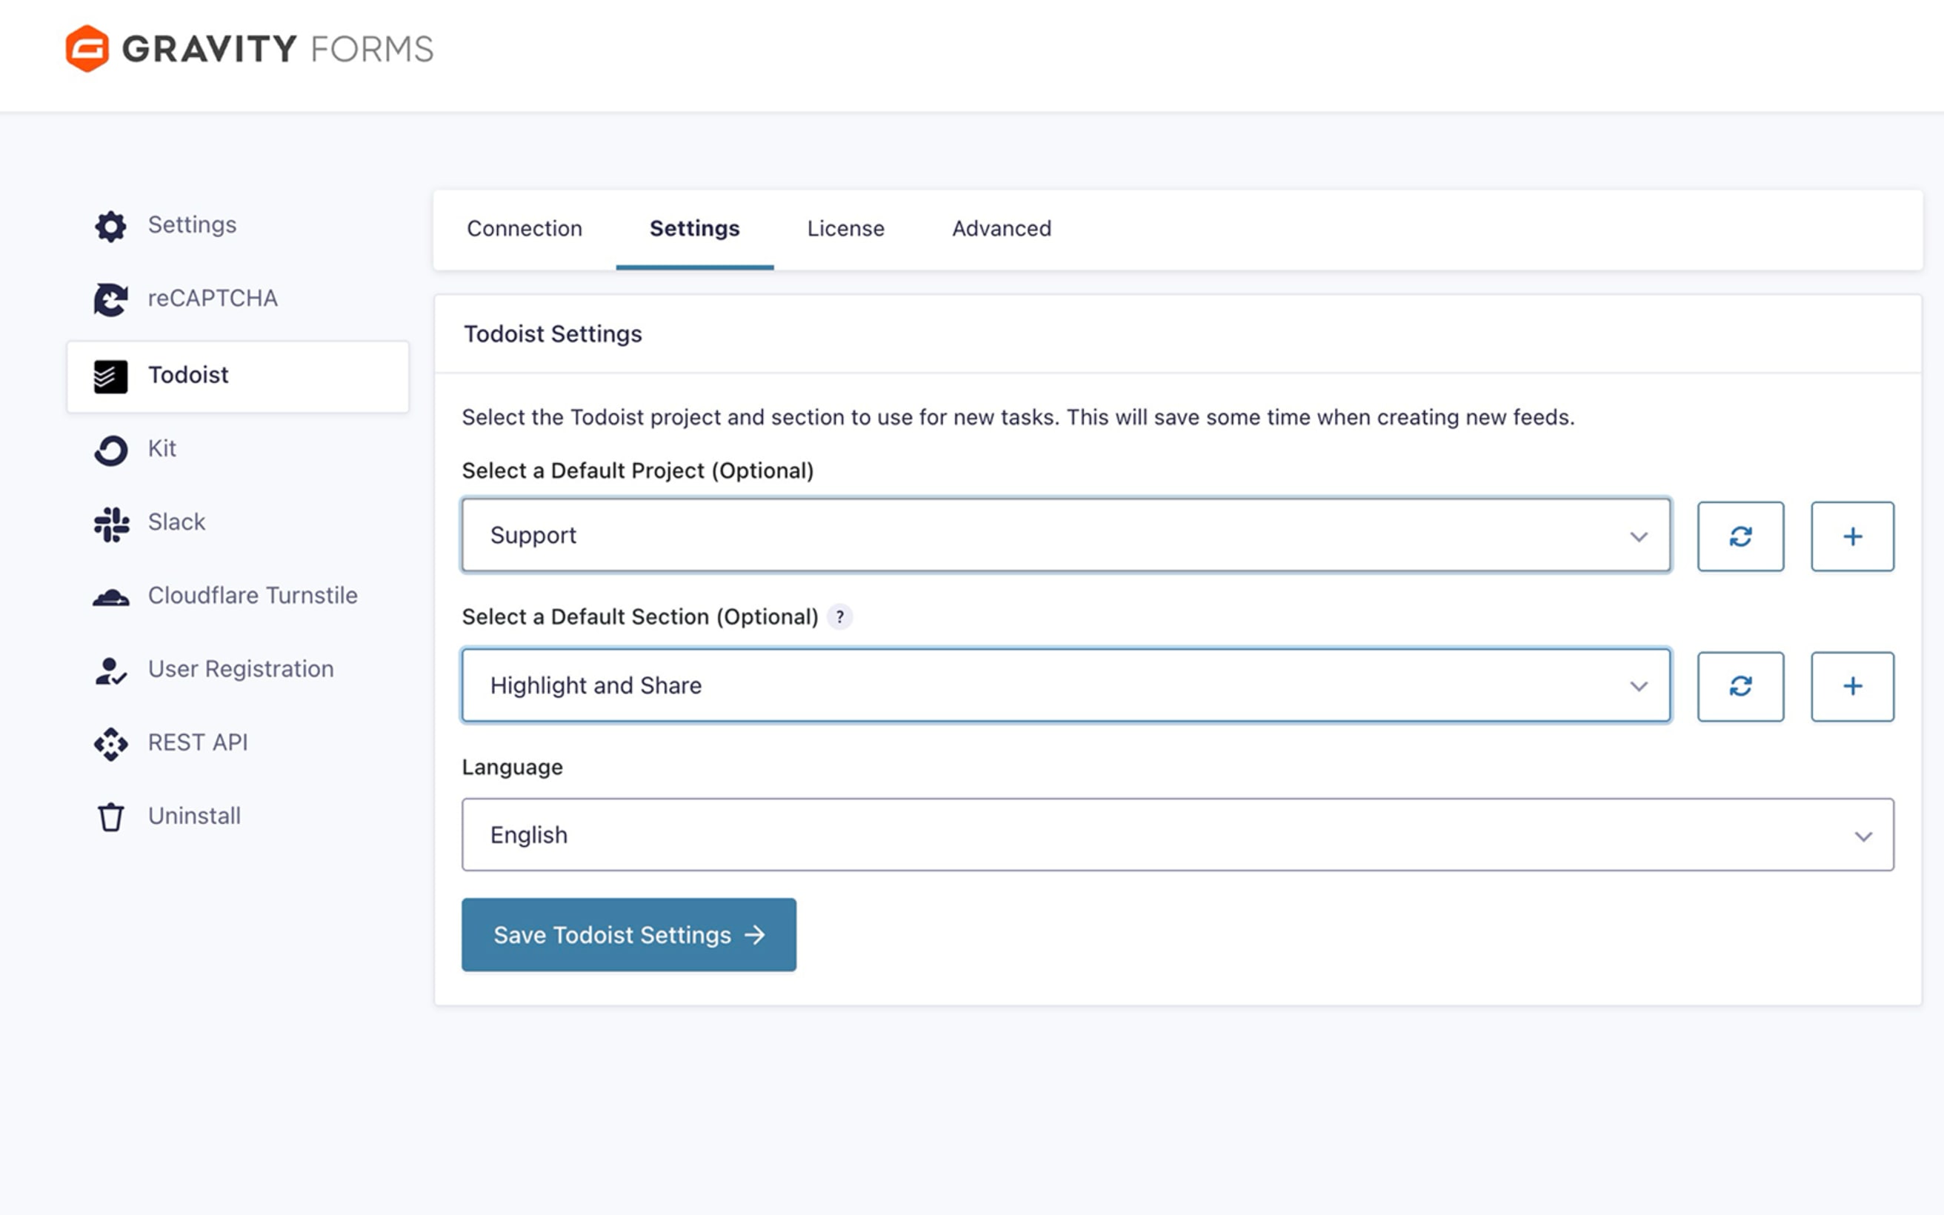This screenshot has height=1215, width=1944.
Task: Click the Gravity Forms logo icon
Action: coord(87,49)
